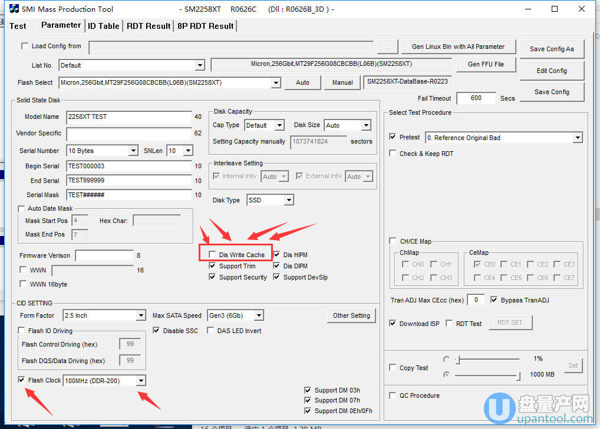
Task: Expand the Form Factor dropdown
Action: [x=140, y=315]
